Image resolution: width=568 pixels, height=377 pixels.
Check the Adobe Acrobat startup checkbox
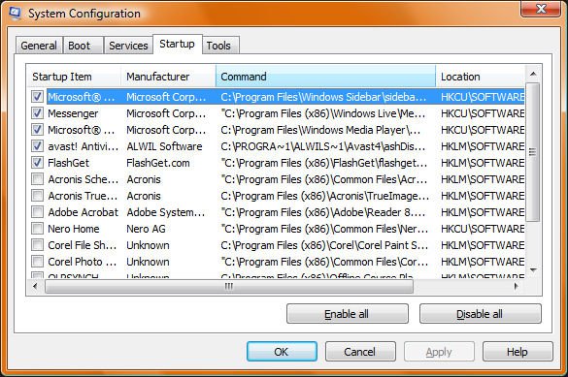tap(37, 212)
